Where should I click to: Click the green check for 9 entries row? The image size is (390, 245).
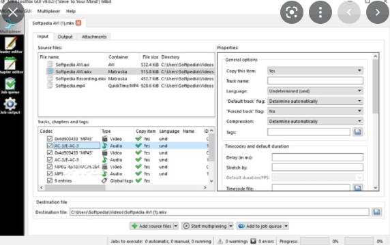coord(138,180)
